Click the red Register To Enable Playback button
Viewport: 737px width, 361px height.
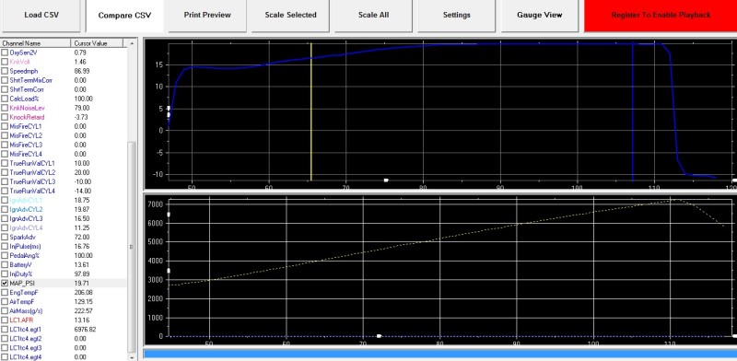pos(661,15)
